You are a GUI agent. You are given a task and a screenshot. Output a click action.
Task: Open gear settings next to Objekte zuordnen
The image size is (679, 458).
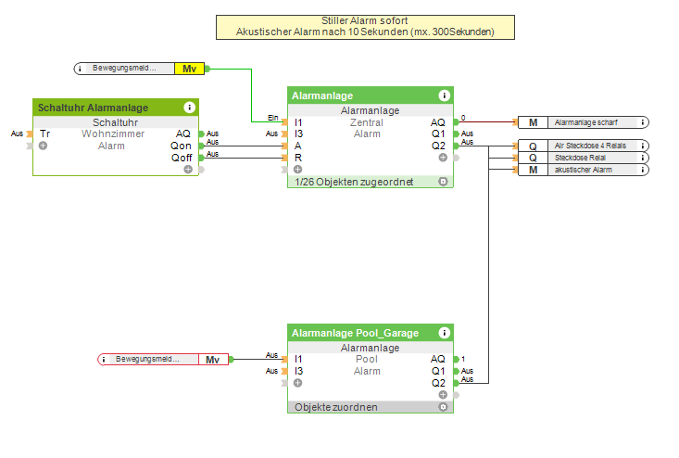click(443, 407)
